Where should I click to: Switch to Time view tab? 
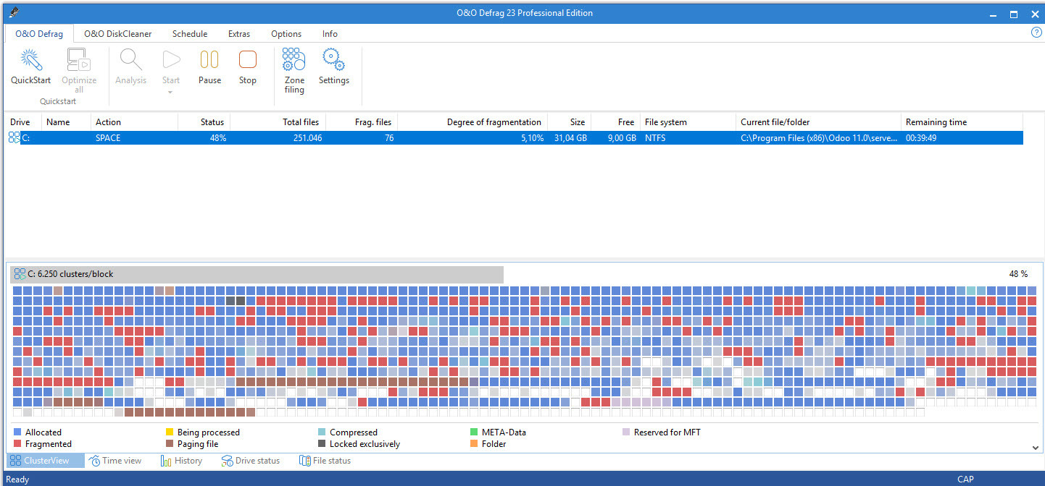(x=115, y=461)
